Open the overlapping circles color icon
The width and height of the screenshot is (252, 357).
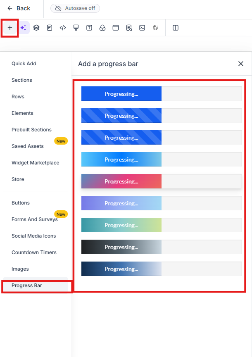(x=102, y=28)
